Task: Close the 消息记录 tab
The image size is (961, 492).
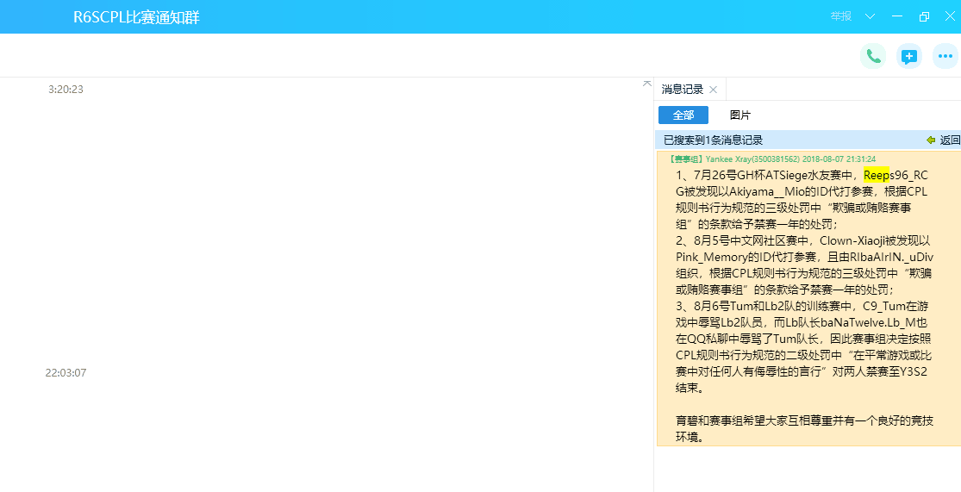Action: coord(713,90)
